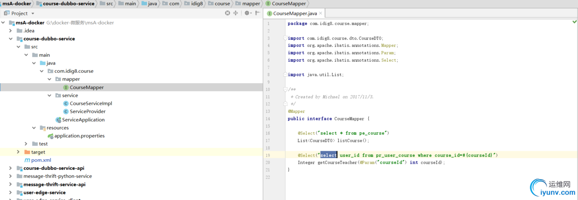Collapse the java source folder
This screenshot has height=200, width=578.
click(x=34, y=63)
